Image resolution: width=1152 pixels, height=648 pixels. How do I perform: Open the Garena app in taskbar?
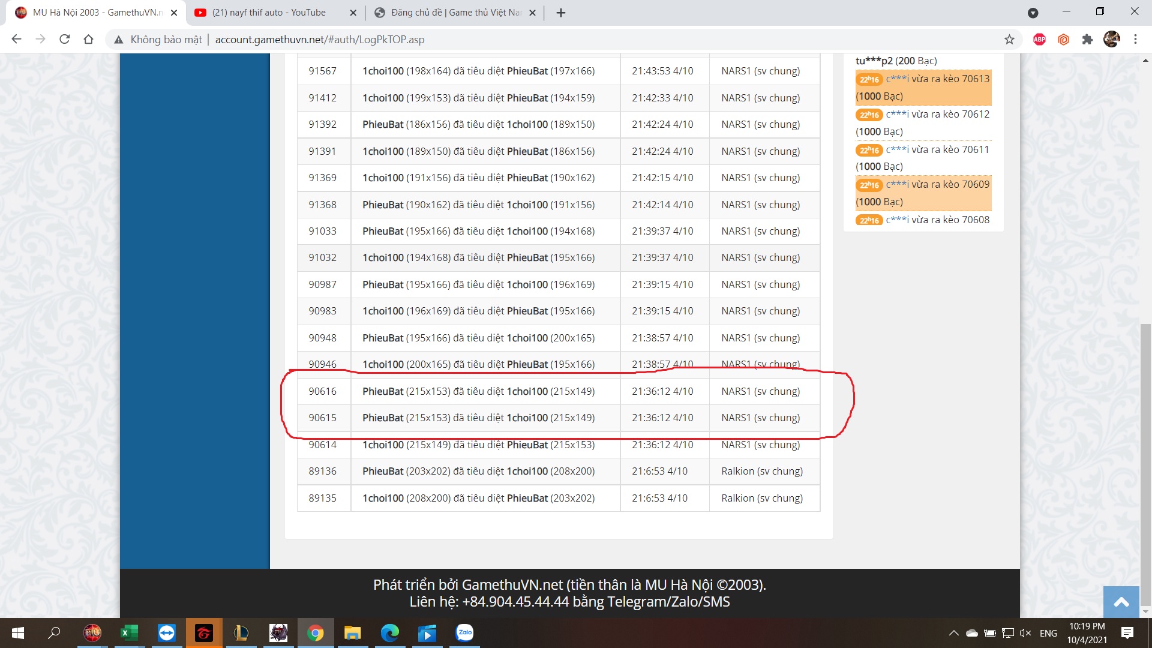[x=204, y=632]
